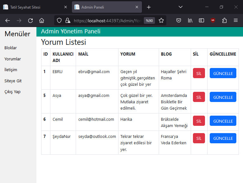Open the tracking protection shield icon
The width and height of the screenshot is (243, 183).
(59, 21)
